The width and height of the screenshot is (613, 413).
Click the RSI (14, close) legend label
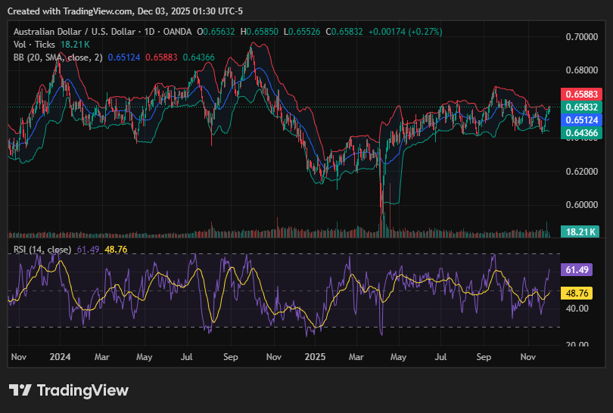coord(42,250)
